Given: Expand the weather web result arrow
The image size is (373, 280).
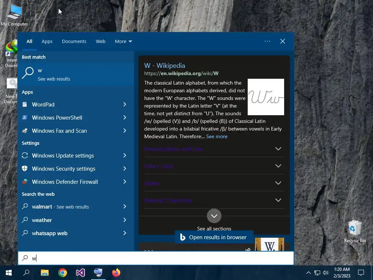Looking at the screenshot, I should coord(125,220).
